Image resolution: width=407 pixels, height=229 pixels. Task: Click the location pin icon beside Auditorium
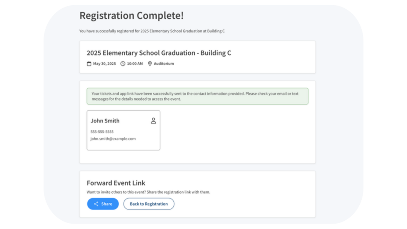(x=150, y=64)
